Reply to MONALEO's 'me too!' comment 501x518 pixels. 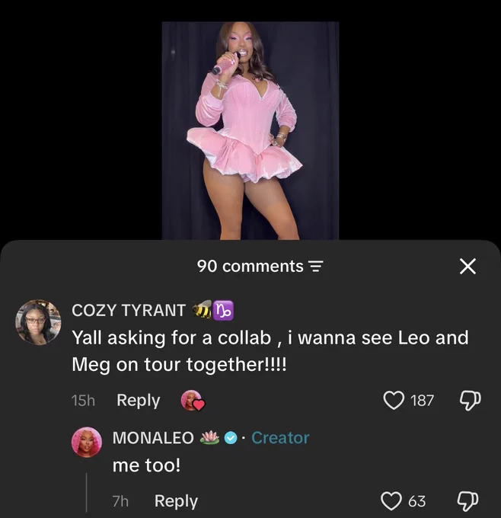tap(176, 501)
